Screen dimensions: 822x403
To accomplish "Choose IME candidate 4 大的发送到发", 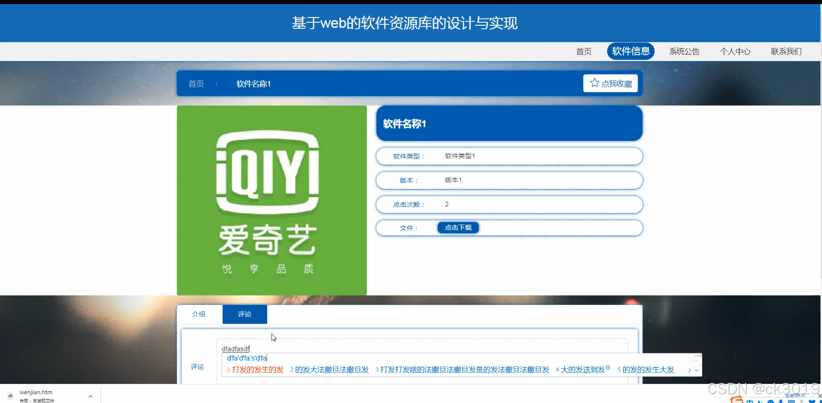I will pos(583,370).
